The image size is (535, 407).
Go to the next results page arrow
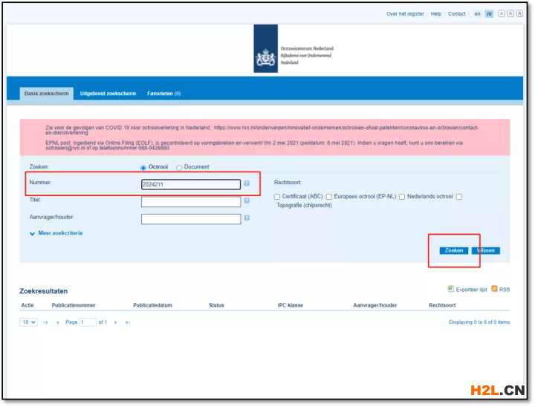pyautogui.click(x=115, y=322)
